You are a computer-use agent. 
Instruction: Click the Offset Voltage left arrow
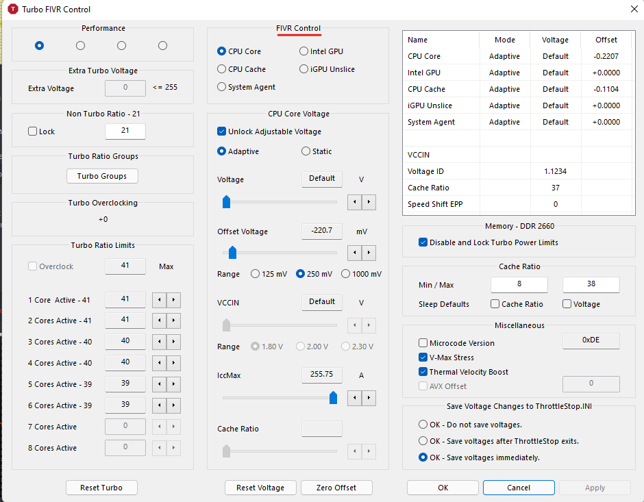[354, 253]
